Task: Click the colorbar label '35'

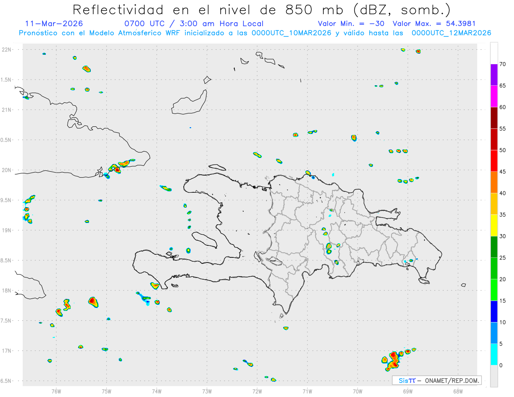Action: (503, 215)
